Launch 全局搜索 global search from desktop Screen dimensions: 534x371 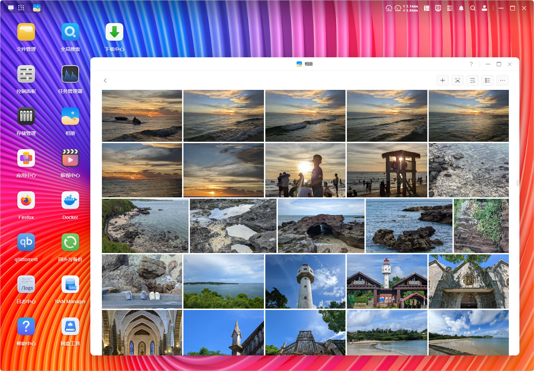[x=70, y=32]
